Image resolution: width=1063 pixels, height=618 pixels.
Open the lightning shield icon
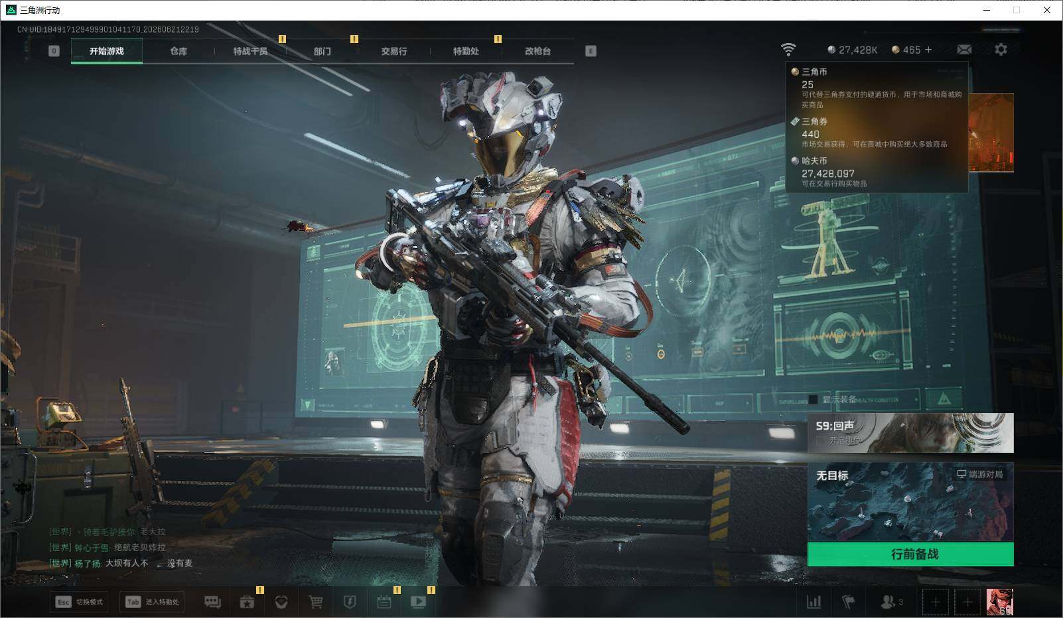tap(350, 601)
